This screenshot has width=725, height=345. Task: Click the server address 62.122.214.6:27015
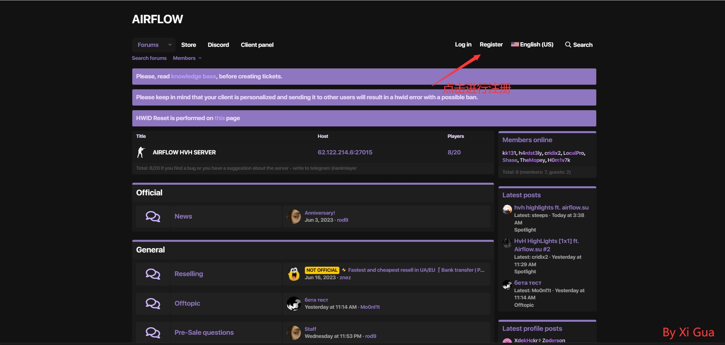click(345, 152)
